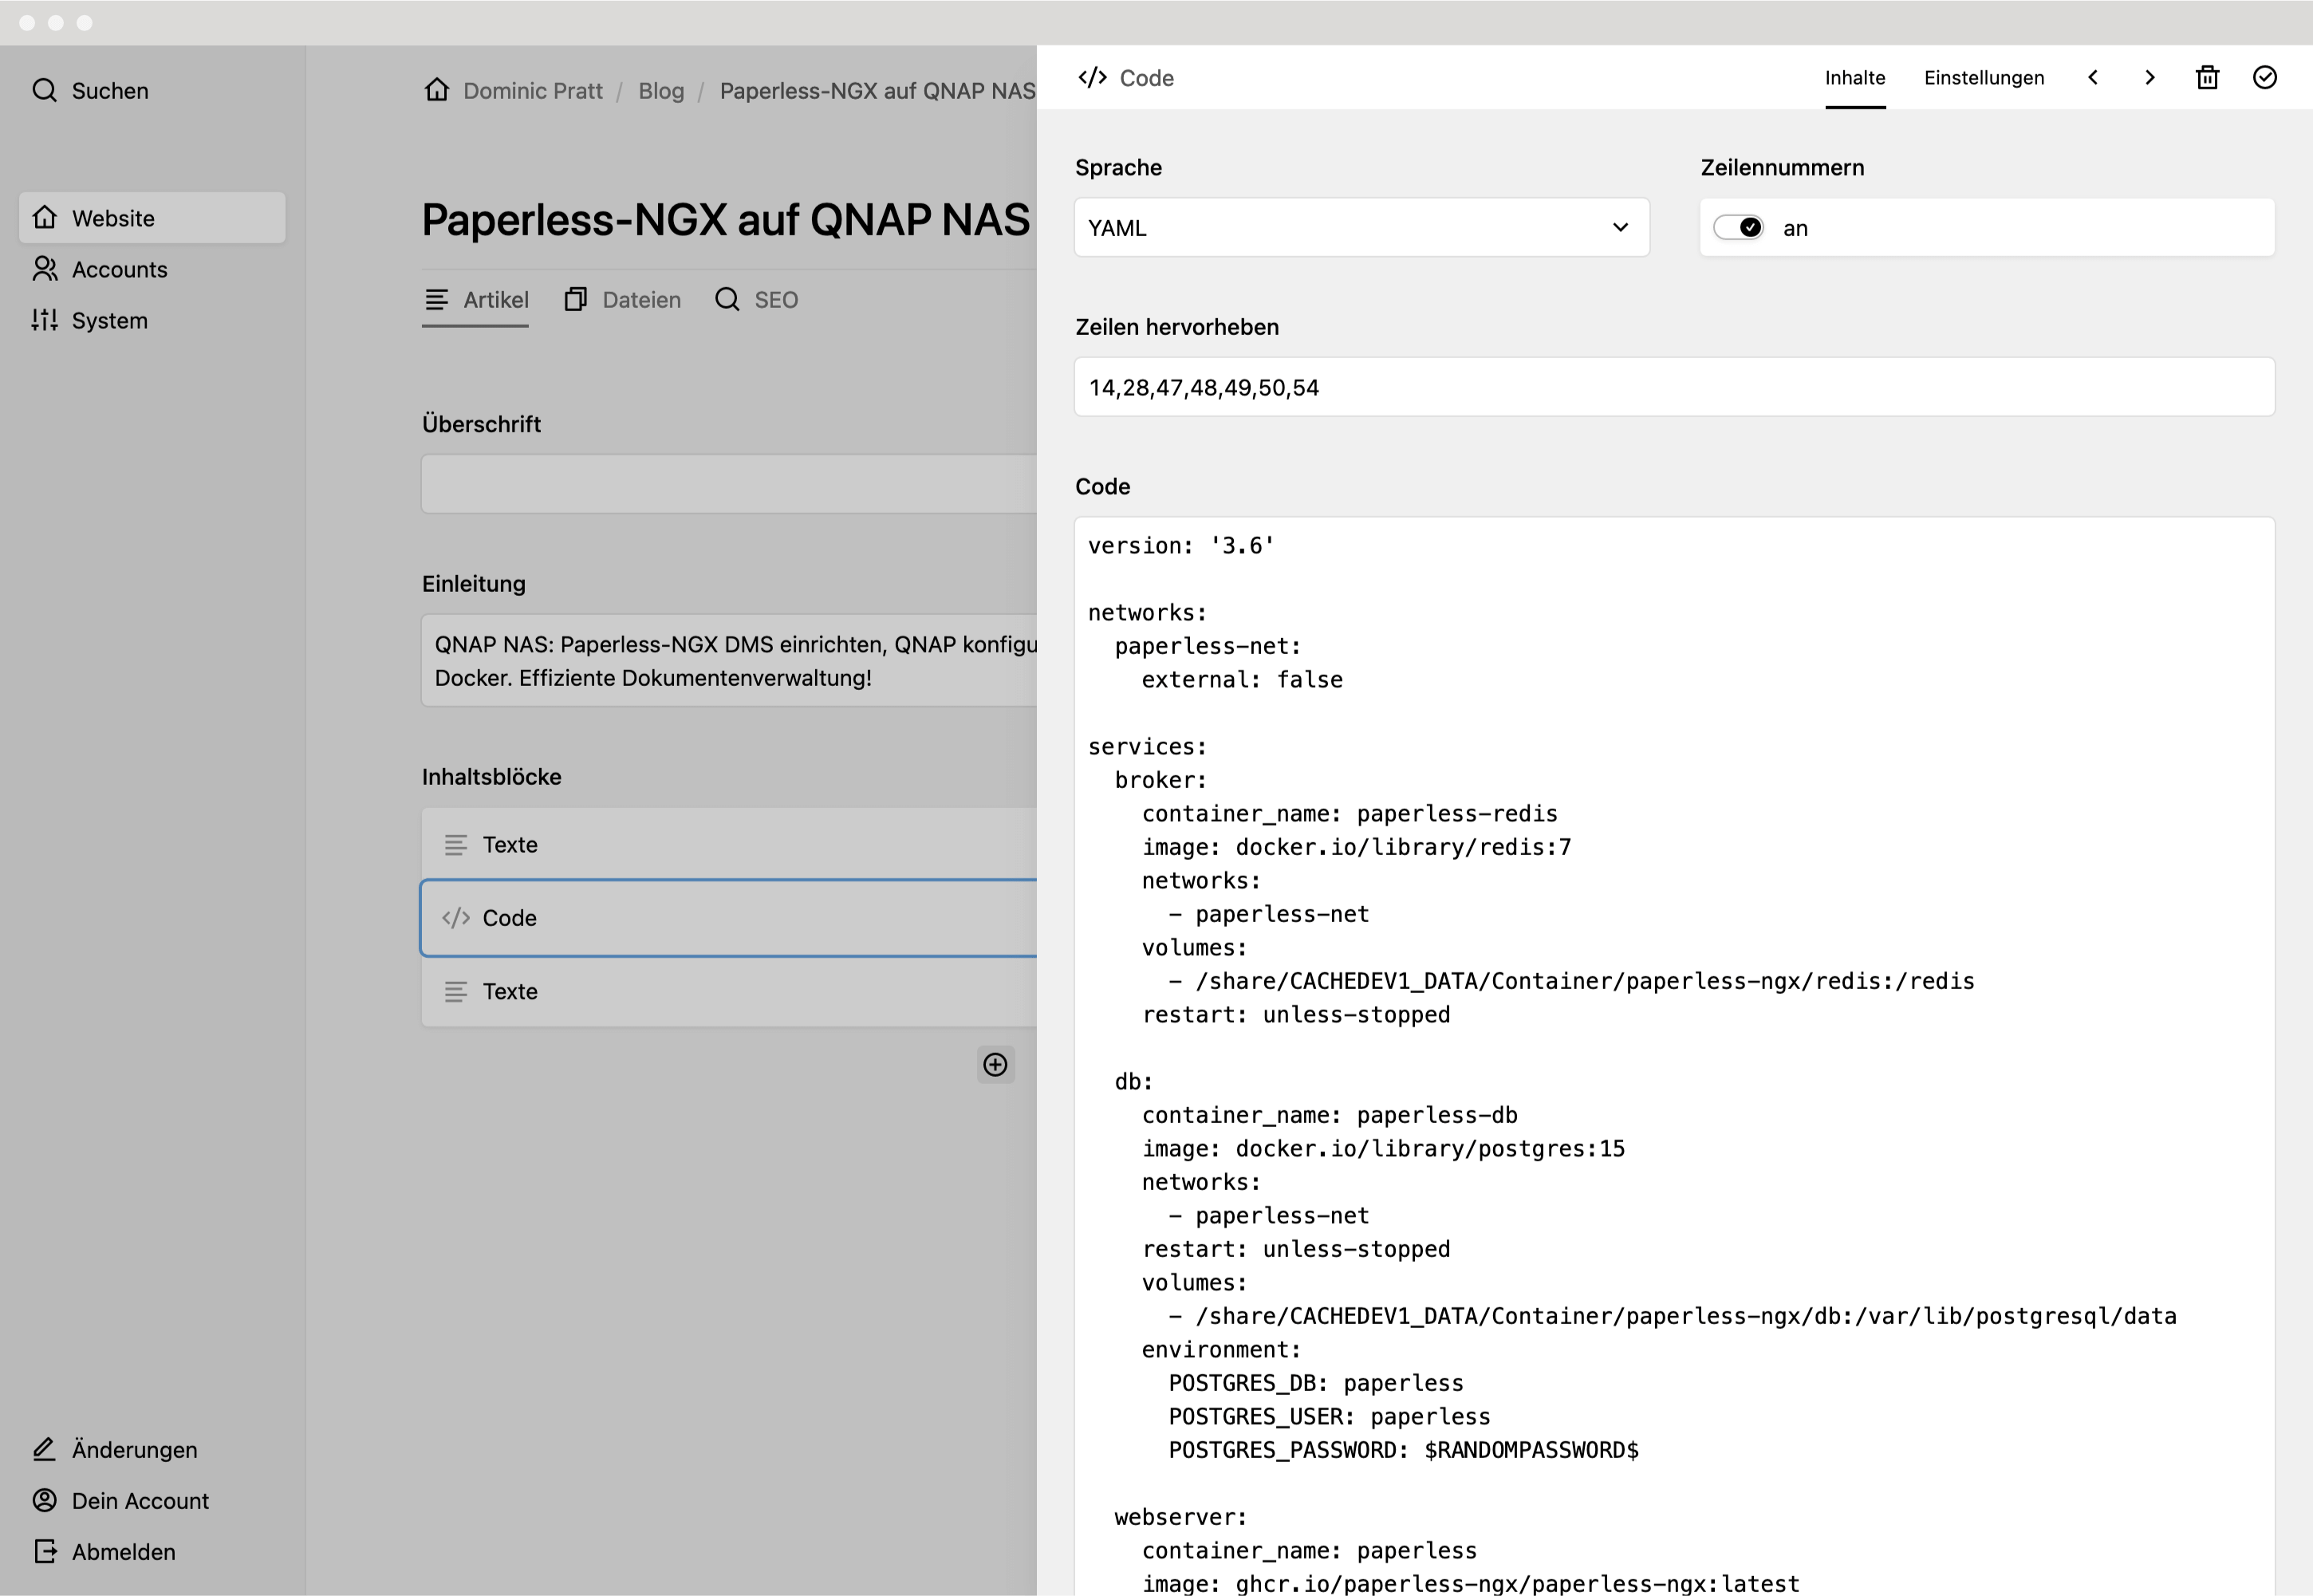Click the line "version: '3.6'" in code
The image size is (2313, 1596).
[1181, 545]
